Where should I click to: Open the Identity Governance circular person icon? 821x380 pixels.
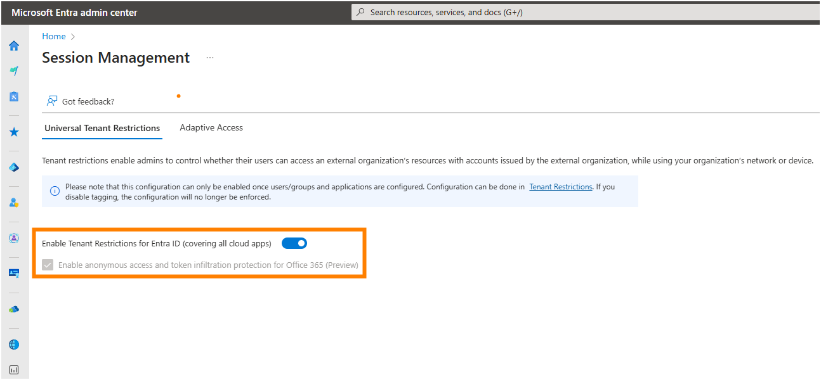(14, 238)
